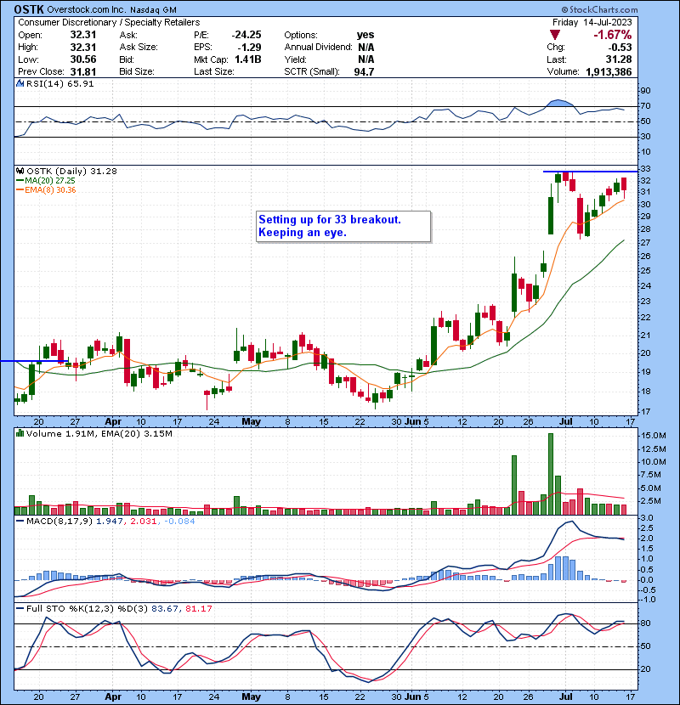Click the 90 level label on RSI axis
Viewport: 680px width, 705px height.
click(645, 91)
